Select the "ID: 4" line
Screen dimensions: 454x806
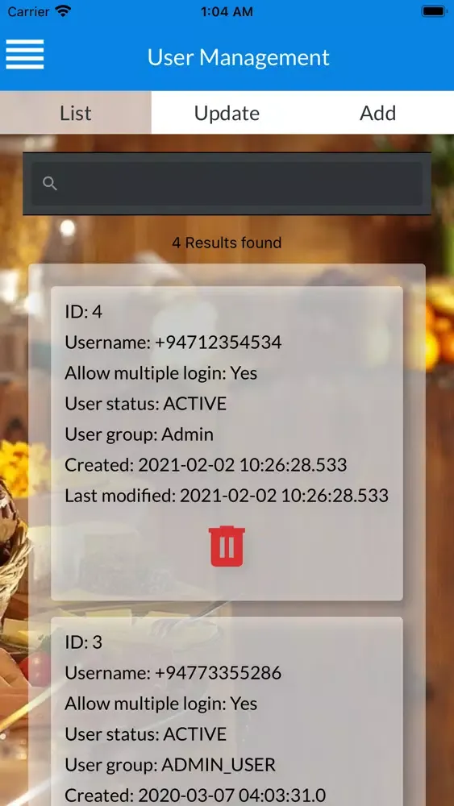(83, 311)
